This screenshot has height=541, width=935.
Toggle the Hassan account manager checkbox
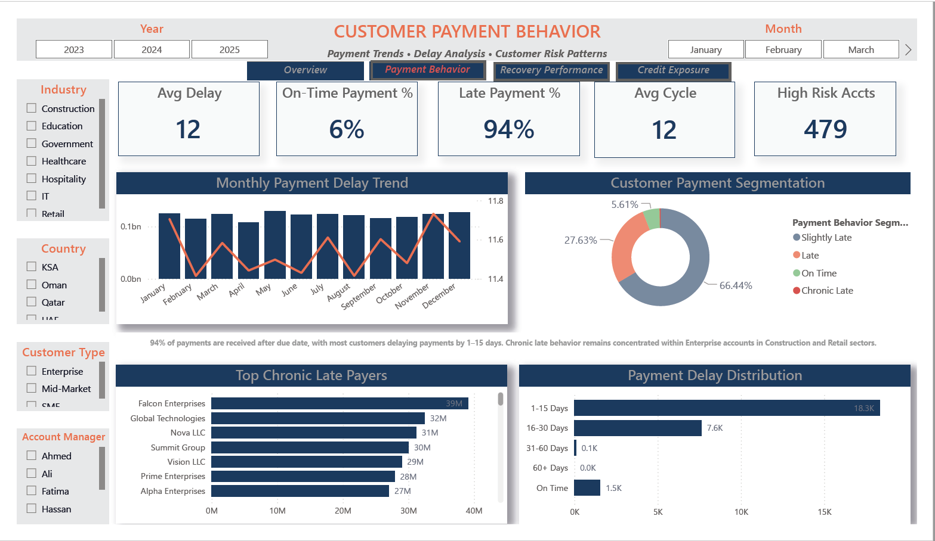pyautogui.click(x=32, y=508)
